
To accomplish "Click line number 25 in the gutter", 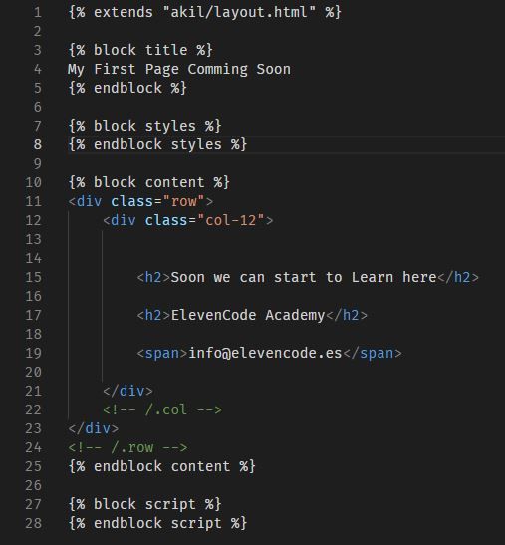I will coord(33,466).
